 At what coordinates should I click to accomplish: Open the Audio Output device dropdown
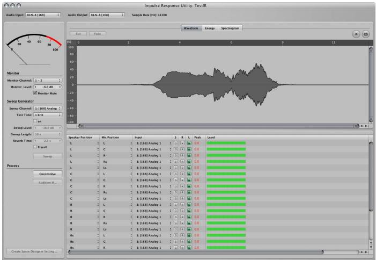click(107, 15)
